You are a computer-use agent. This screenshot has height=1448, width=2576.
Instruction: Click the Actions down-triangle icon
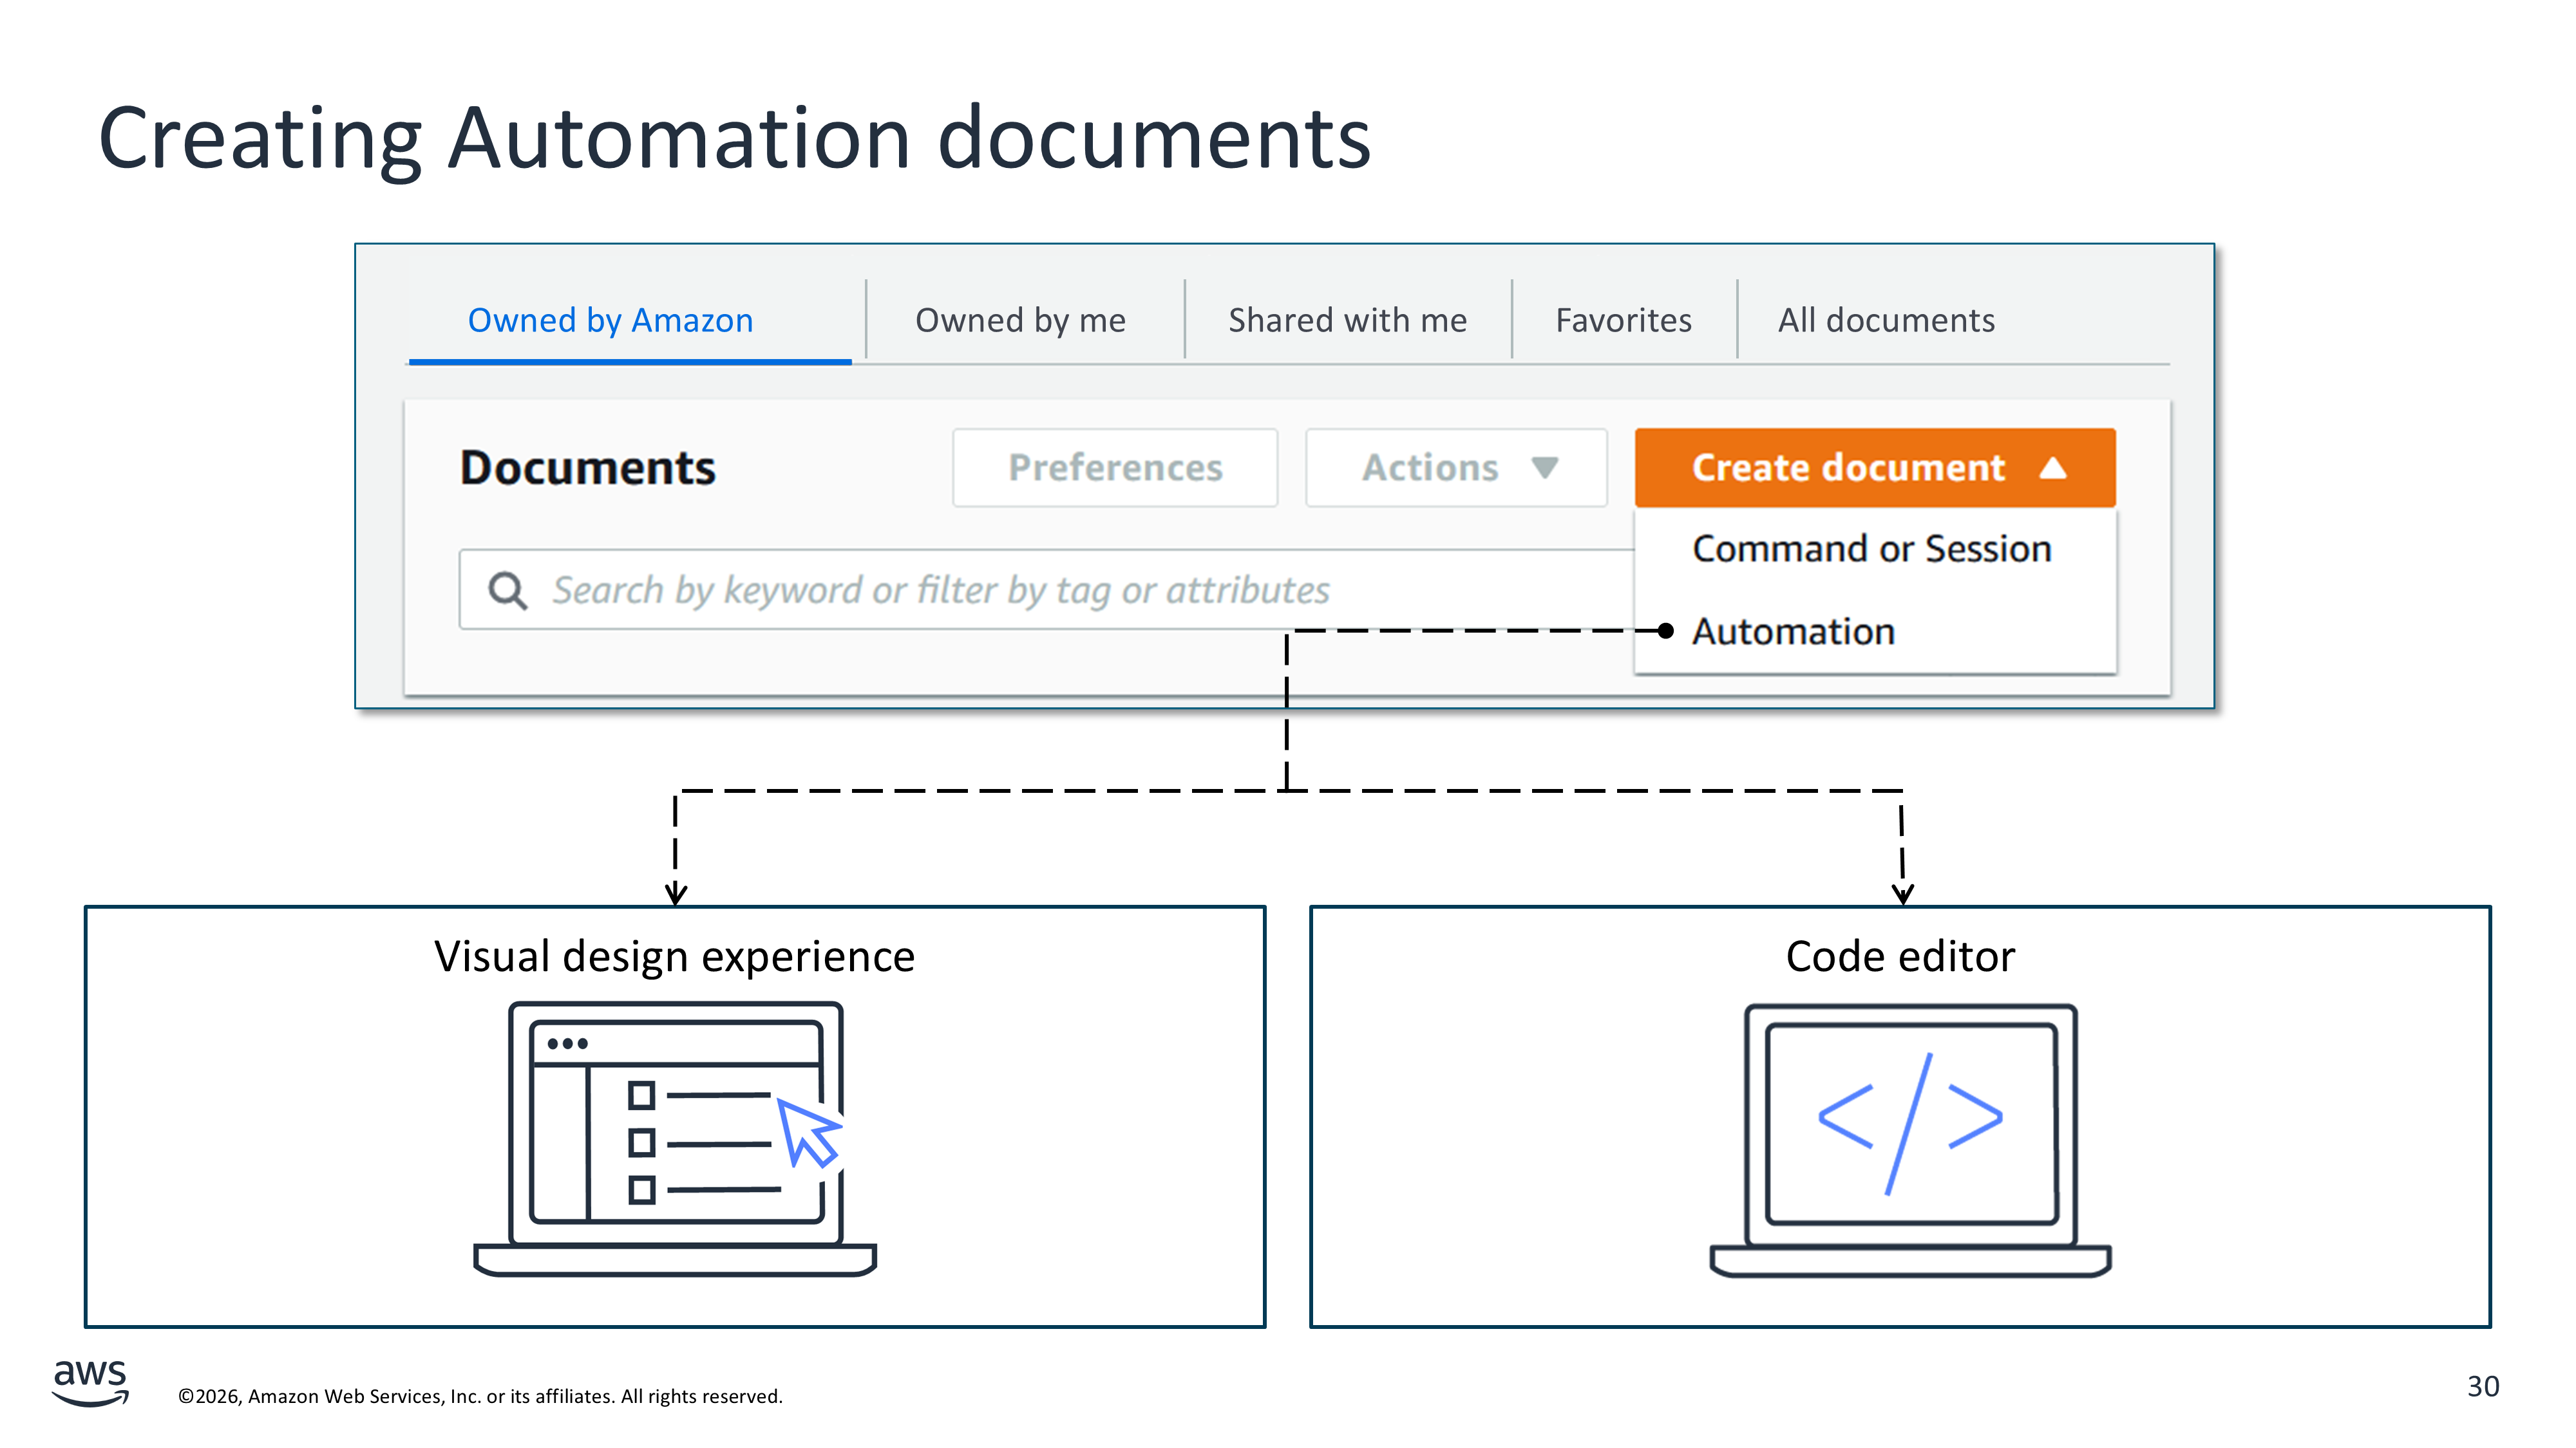click(x=1545, y=468)
